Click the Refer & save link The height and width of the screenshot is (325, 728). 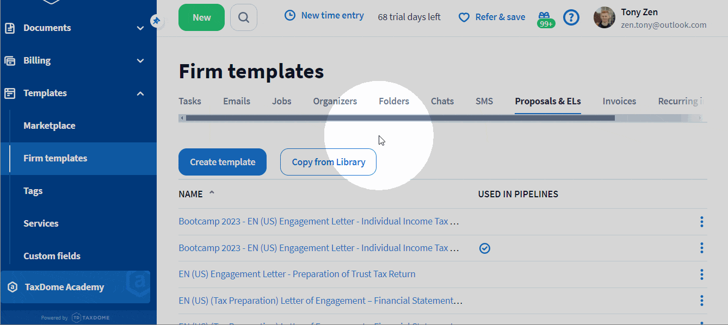point(500,17)
